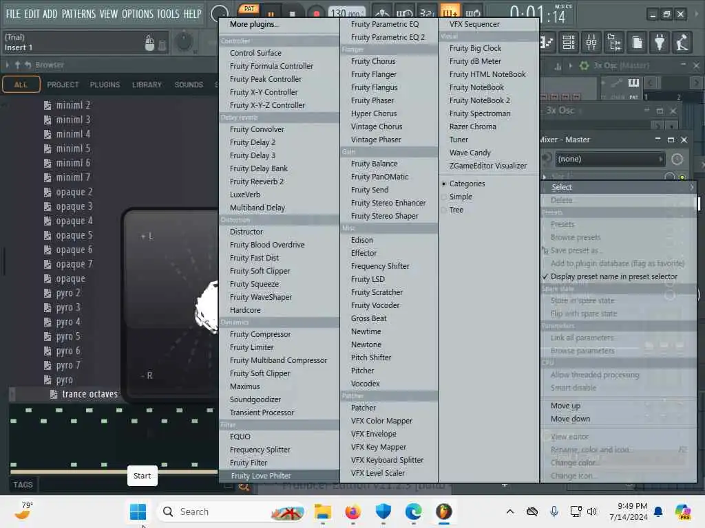This screenshot has height=528, width=705.
Task: Pause playback with the orange pause button
Action: coord(271,15)
